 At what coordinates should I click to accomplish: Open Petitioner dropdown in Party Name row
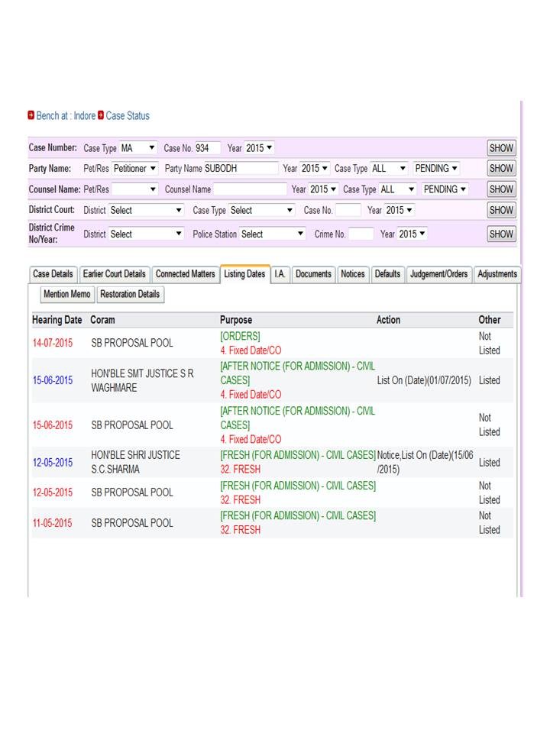(x=134, y=168)
